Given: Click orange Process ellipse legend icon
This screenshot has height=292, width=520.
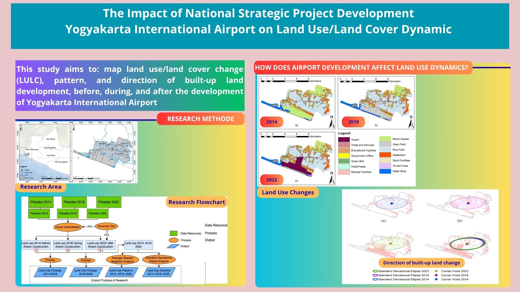Looking at the screenshot, I should pos(173,240).
